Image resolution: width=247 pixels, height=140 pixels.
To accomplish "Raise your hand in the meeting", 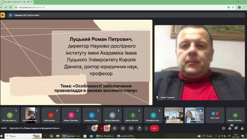I will point(139,128).
